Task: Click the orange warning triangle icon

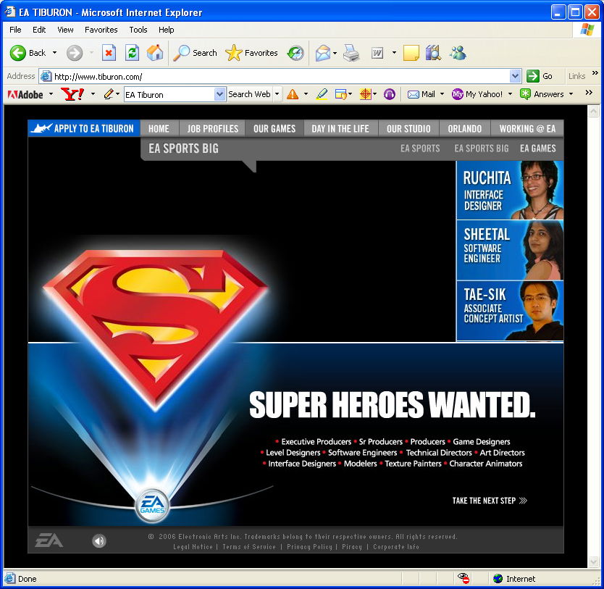Action: 293,94
